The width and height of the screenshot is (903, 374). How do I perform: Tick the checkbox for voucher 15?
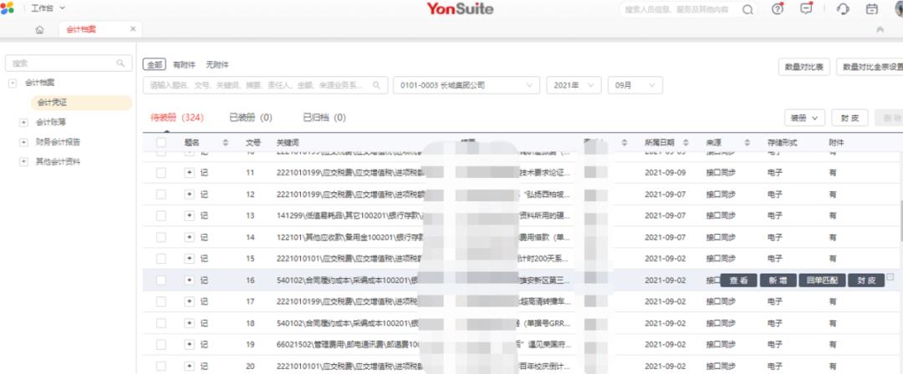tap(161, 259)
